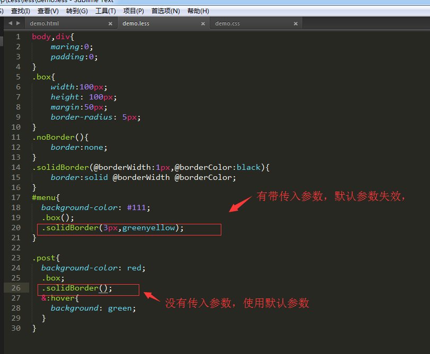
Task: Go to the previous tab with left arrow
Action: pyautogui.click(x=10, y=23)
